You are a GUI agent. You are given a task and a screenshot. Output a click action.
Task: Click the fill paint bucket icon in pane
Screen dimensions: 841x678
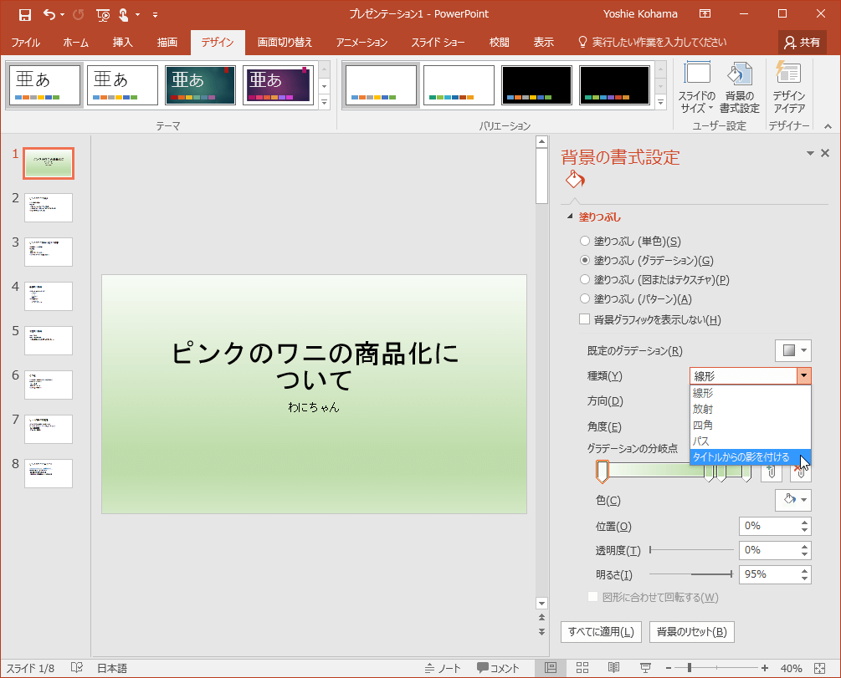pyautogui.click(x=574, y=179)
